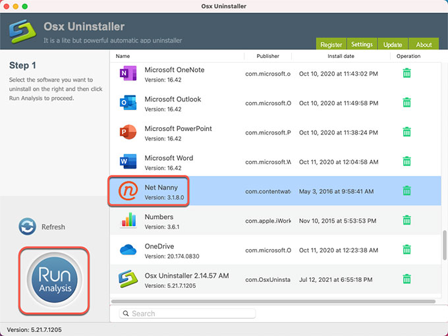Click the Microsoft OneNote app icon
Image resolution: width=448 pixels, height=336 pixels.
click(x=128, y=73)
